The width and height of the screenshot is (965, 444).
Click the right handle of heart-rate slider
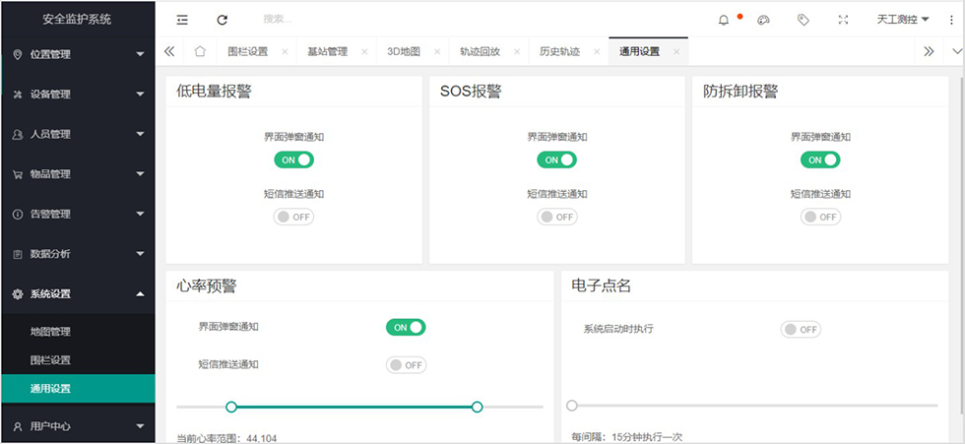[x=478, y=407]
